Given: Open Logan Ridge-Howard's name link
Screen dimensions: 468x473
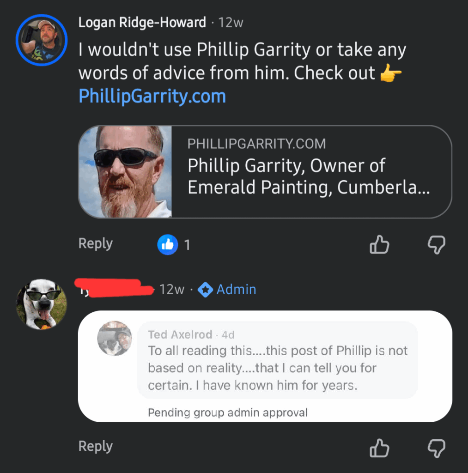Looking at the screenshot, I should (x=142, y=23).
